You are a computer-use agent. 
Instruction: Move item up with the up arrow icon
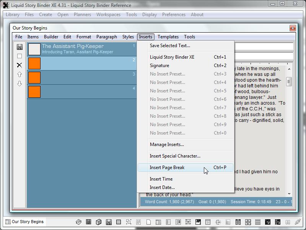pos(20,74)
